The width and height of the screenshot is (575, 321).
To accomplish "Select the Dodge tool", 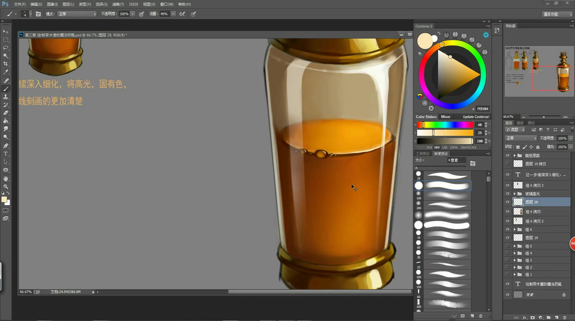I will [x=6, y=137].
